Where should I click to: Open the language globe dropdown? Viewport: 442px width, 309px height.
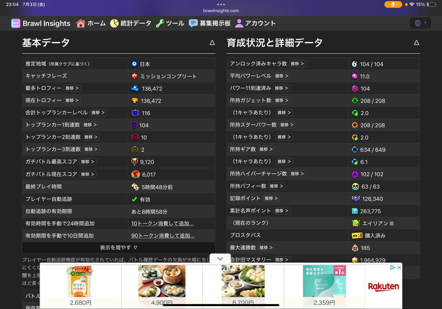pyautogui.click(x=420, y=23)
